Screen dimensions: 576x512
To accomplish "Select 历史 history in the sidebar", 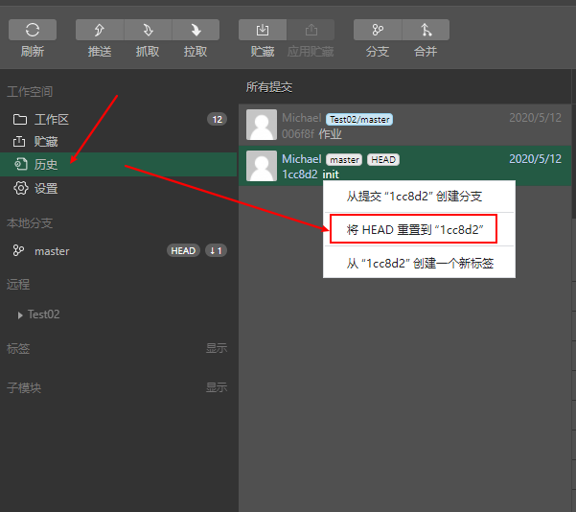I will [46, 165].
